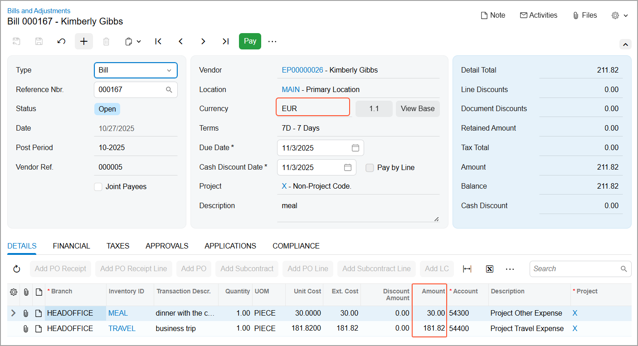
Task: Open the Type dropdown showing Bill
Action: tap(136, 70)
